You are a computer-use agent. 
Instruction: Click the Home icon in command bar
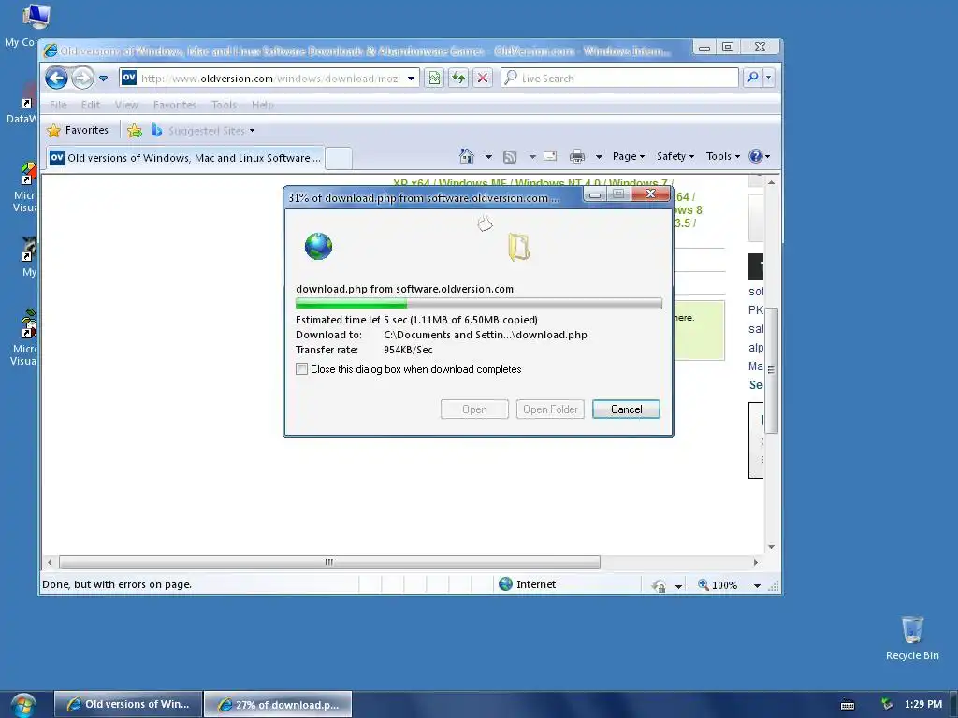[x=467, y=156]
